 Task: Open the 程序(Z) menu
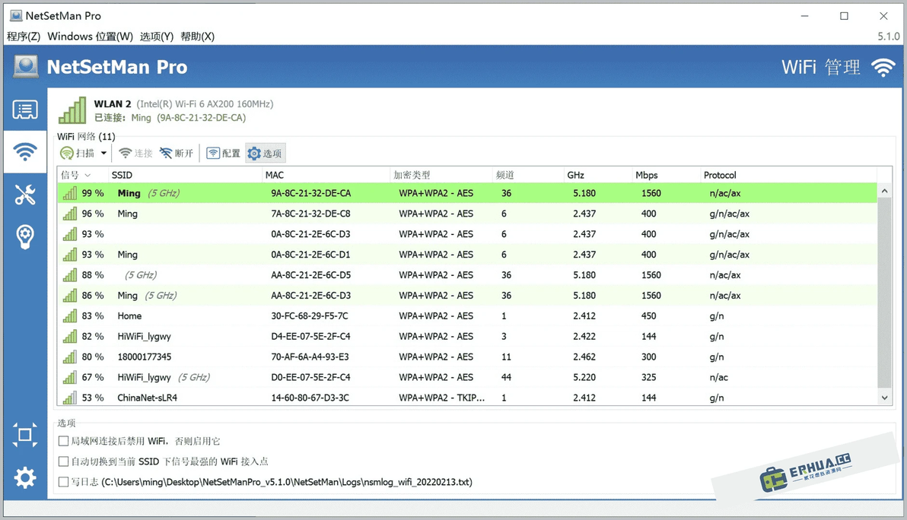24,36
